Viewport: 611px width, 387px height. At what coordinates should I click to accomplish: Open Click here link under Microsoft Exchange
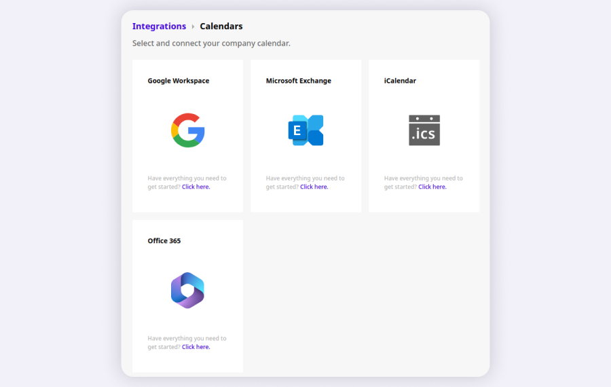click(x=314, y=187)
